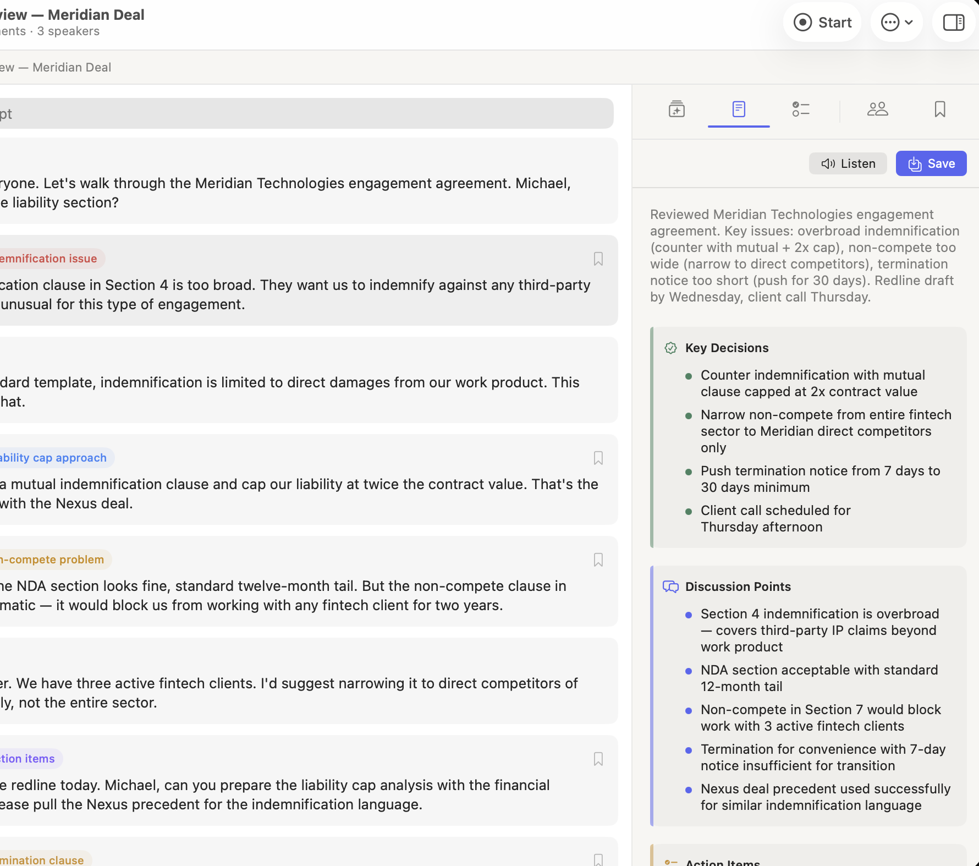The width and height of the screenshot is (979, 866).
Task: Toggle the right sidebar panel icon
Action: 954,23
